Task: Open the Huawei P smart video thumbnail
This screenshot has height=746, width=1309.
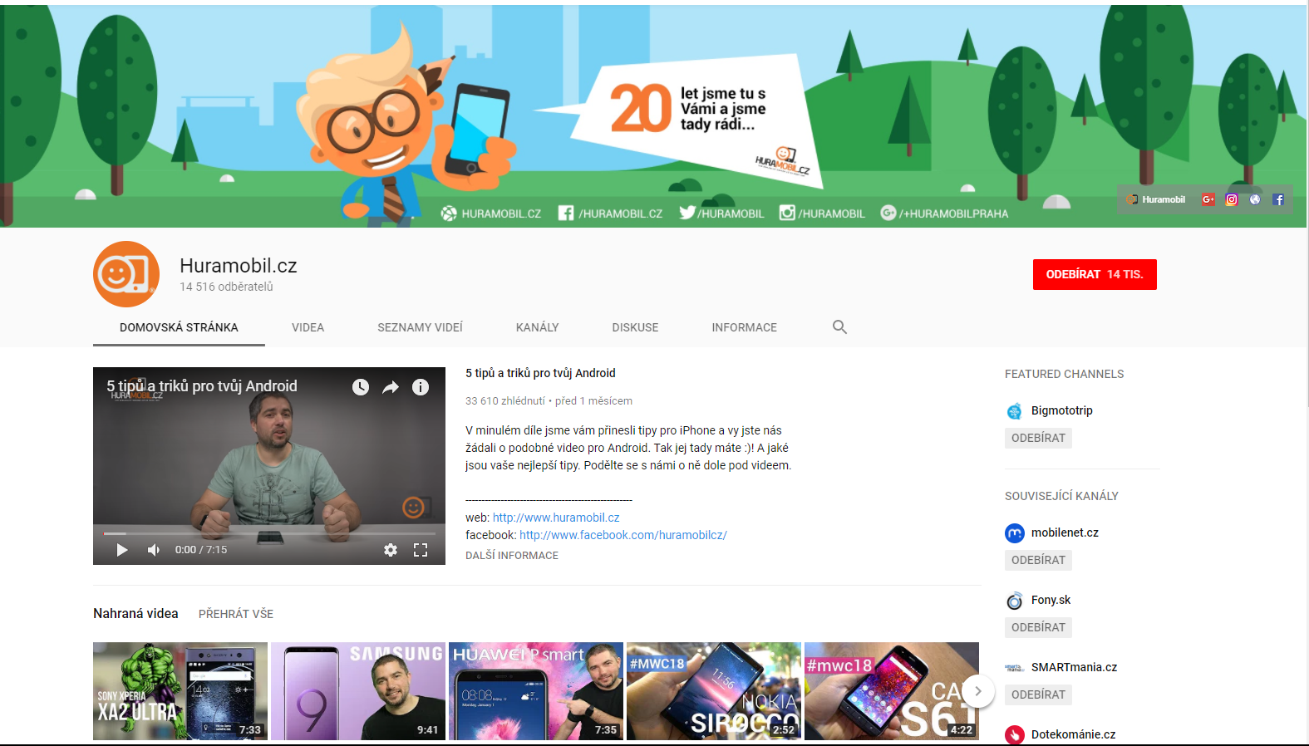Action: (x=536, y=691)
